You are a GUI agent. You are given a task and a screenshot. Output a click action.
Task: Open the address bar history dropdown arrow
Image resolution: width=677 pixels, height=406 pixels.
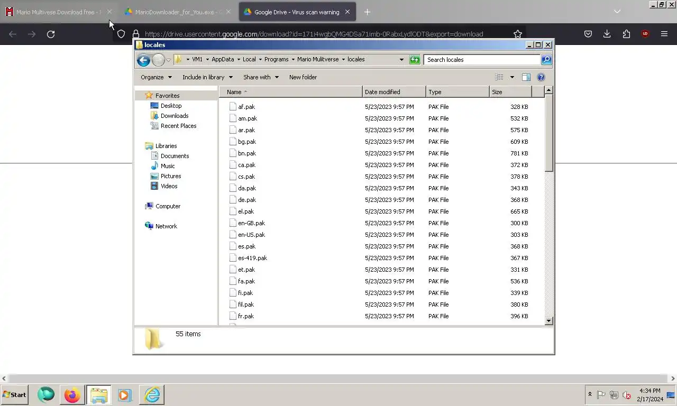pos(401,60)
